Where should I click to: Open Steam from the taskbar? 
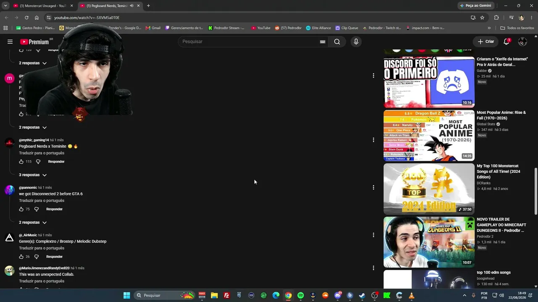point(362,295)
